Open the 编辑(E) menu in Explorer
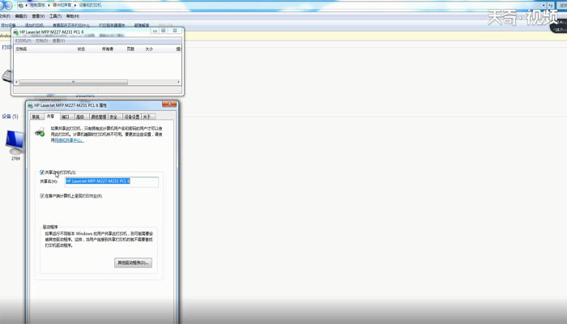This screenshot has height=324, width=567. tap(21, 16)
